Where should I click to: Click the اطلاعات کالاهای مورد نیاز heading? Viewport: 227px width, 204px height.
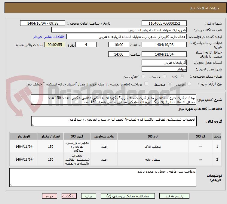(x=200, y=109)
